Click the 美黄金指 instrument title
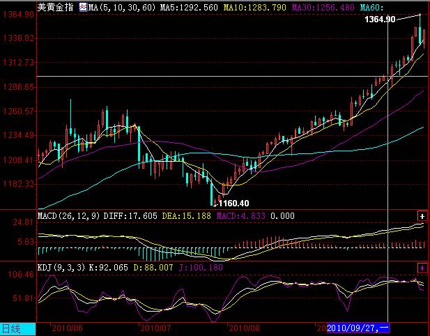 click(x=55, y=7)
